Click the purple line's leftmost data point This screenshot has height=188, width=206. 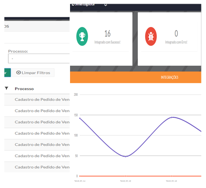(80, 118)
